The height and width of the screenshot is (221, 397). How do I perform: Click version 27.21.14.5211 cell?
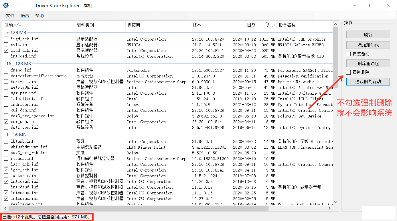pyautogui.click(x=207, y=45)
